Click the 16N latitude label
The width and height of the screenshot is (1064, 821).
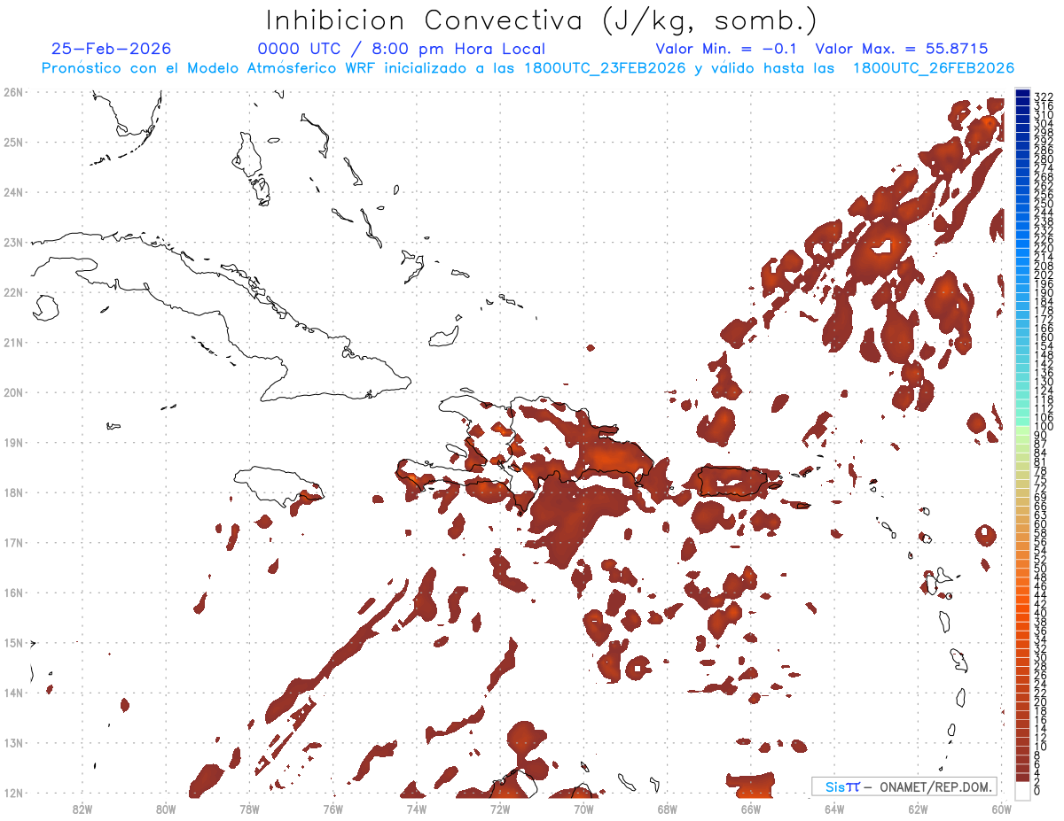click(13, 593)
